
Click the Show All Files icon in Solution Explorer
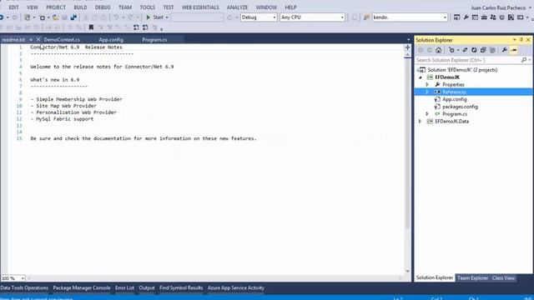[x=492, y=50]
